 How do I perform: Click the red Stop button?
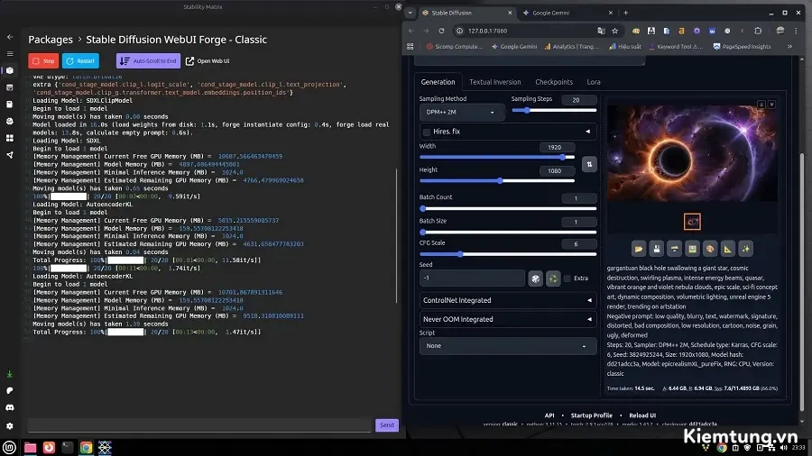tap(43, 61)
